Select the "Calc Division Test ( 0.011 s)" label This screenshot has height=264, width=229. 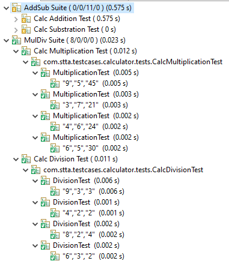tap(76, 159)
